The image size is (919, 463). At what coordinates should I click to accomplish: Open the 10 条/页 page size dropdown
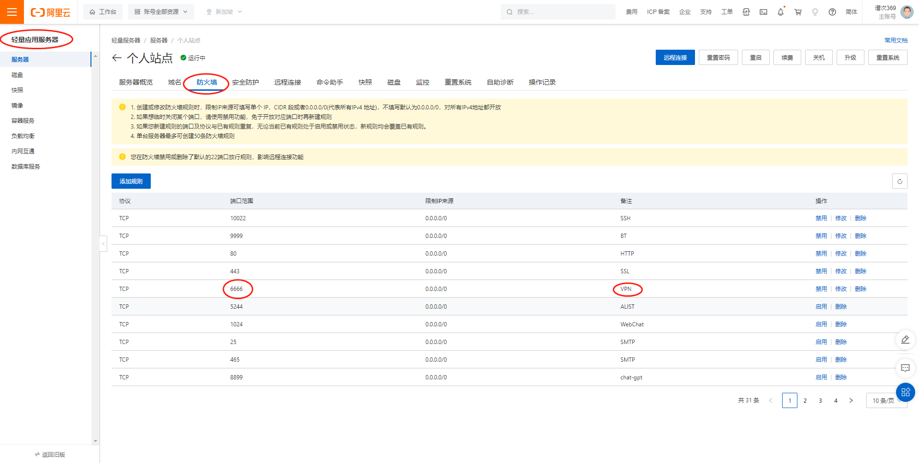pyautogui.click(x=886, y=400)
